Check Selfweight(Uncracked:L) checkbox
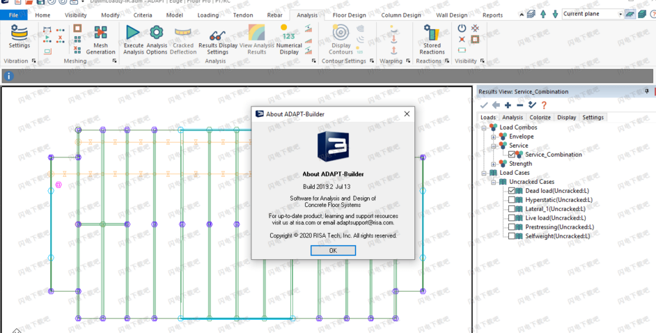Viewport: 656px width, 333px height. pos(512,236)
